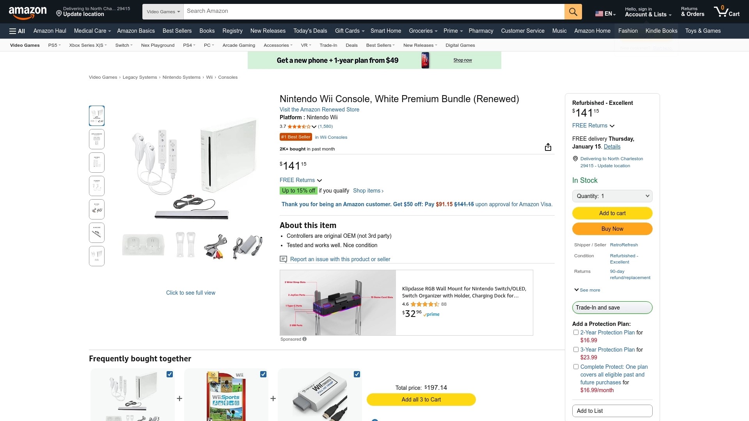Expand the Video Games search category dropdown
Screen dimensions: 749x421
click(x=163, y=12)
